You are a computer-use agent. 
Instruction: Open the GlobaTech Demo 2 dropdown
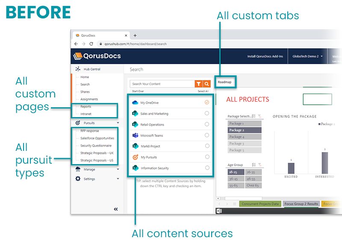click(307, 56)
